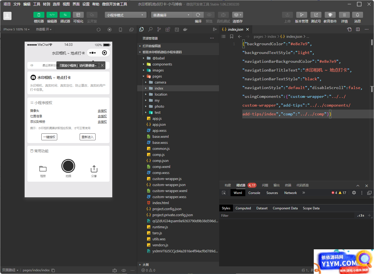Toggle the Visualization panel button

[78, 15]
